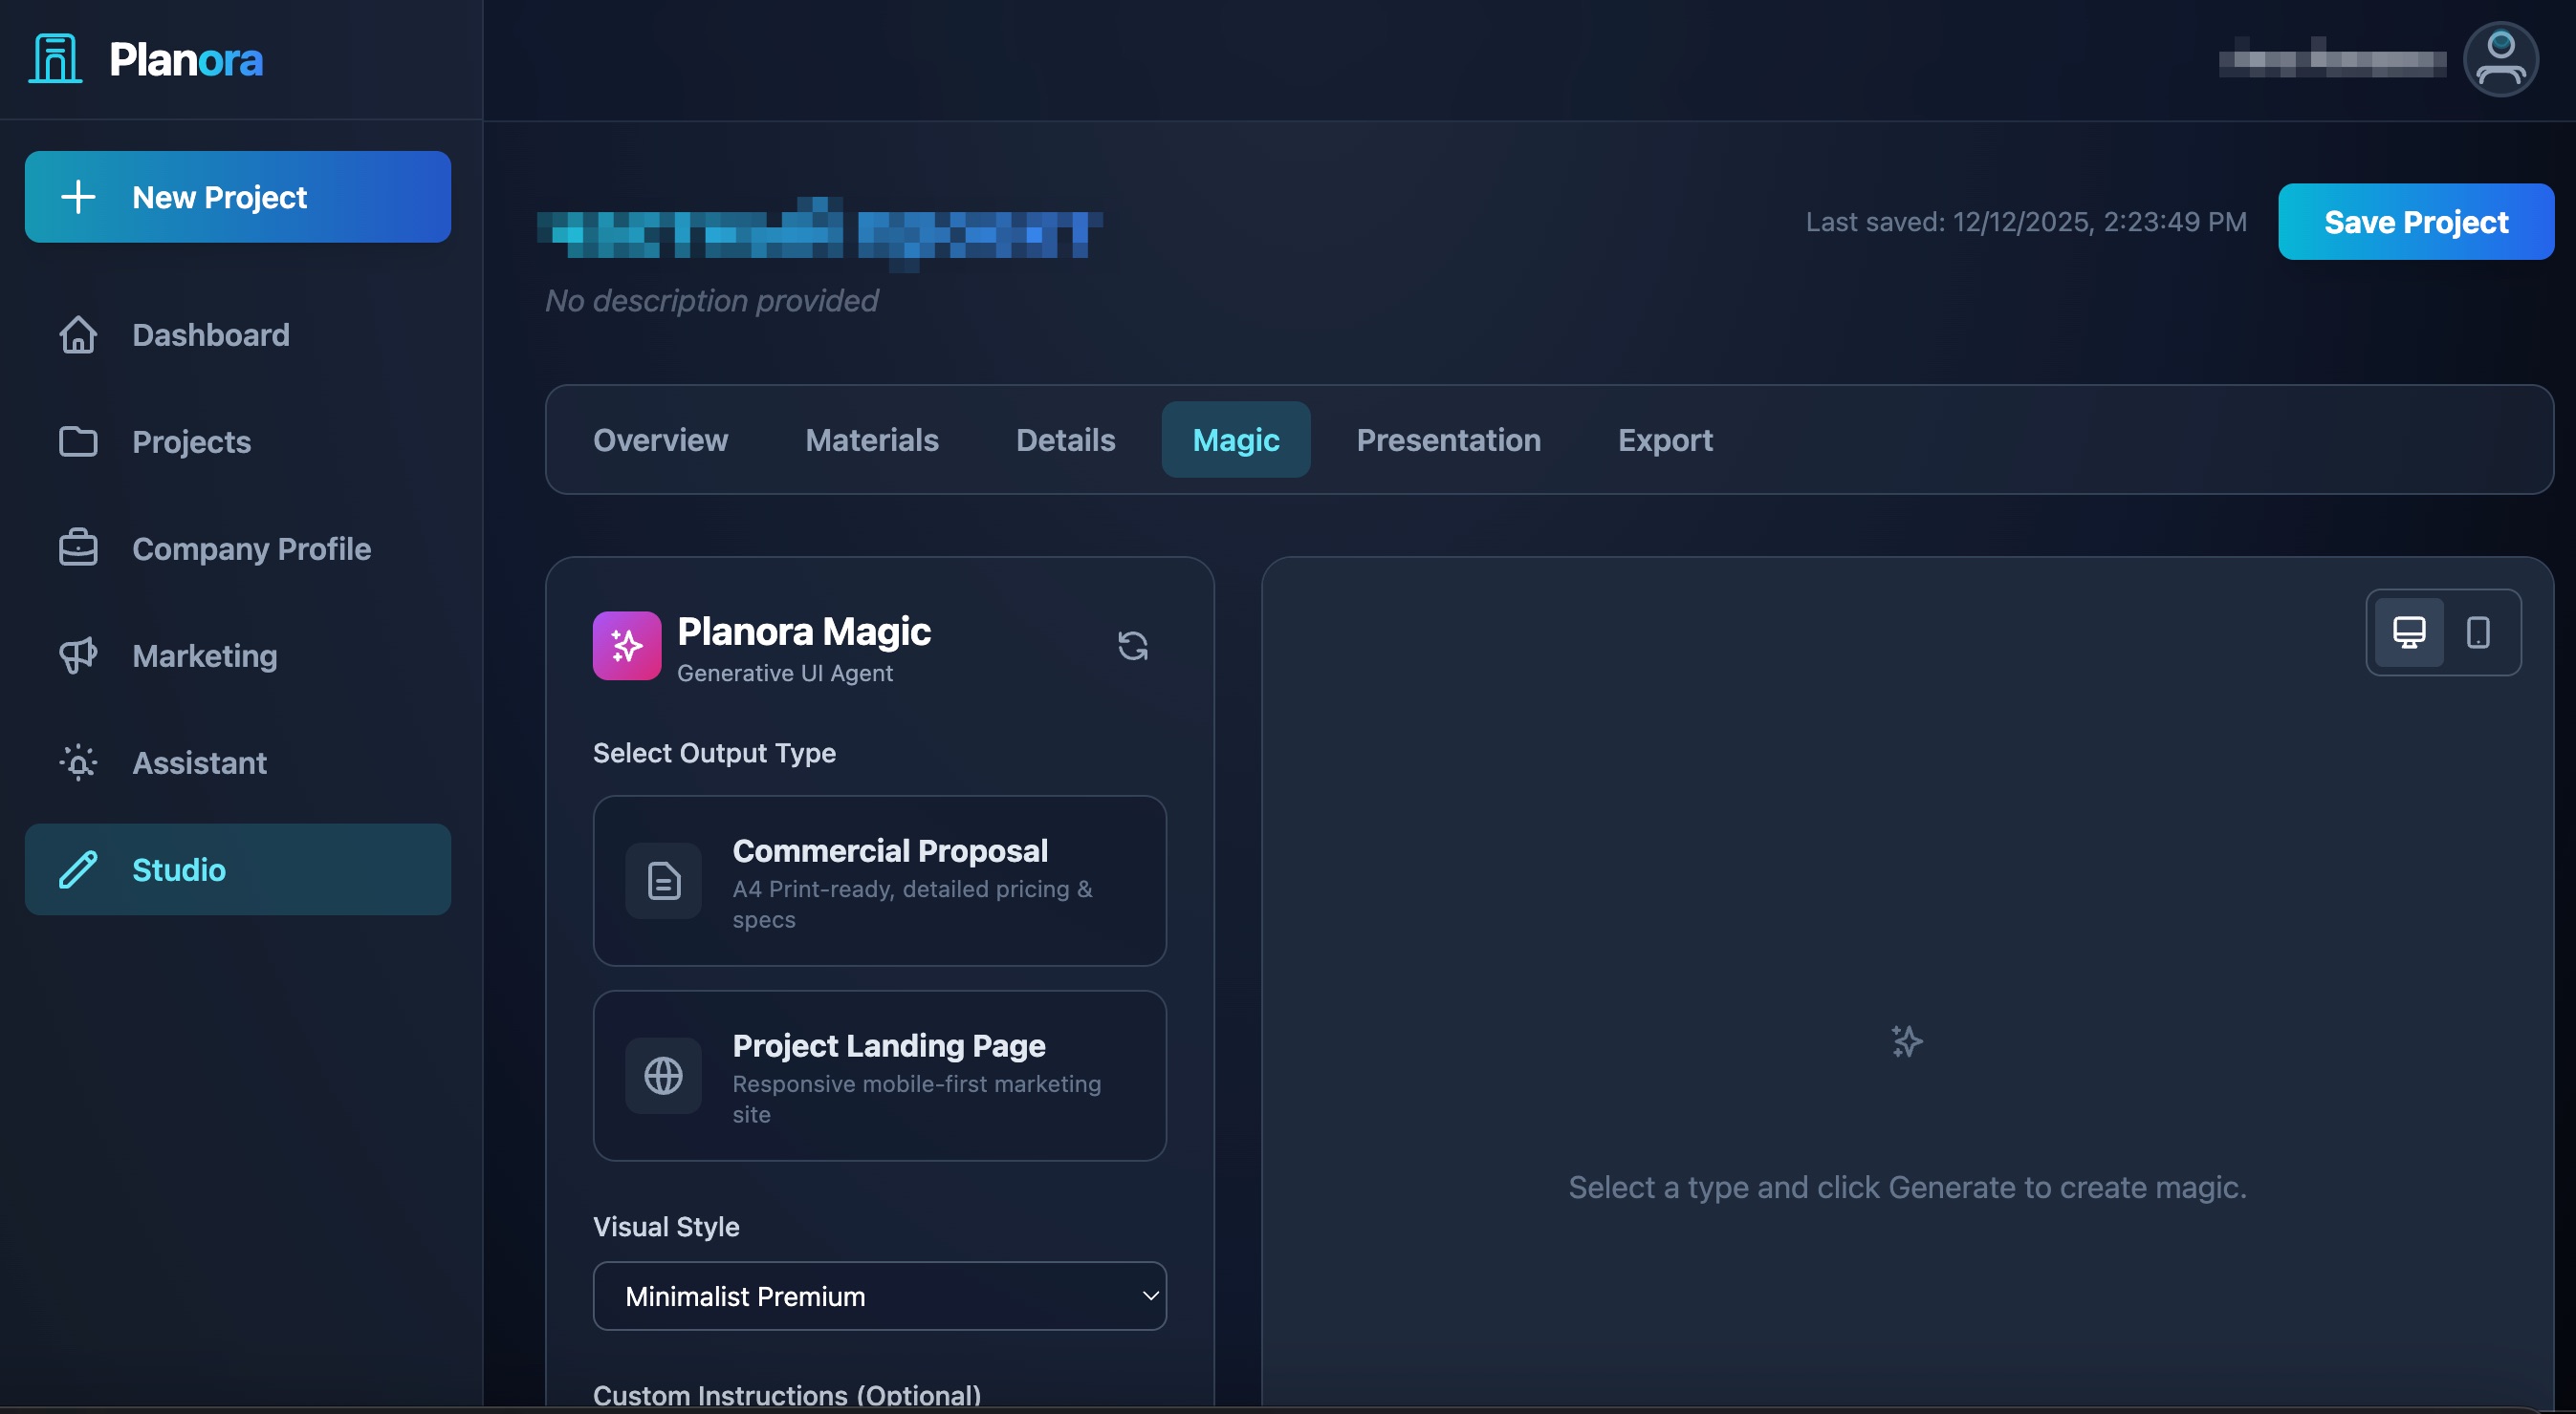Open Dashboard from the sidebar
Viewport: 2576px width, 1414px height.
[x=210, y=334]
